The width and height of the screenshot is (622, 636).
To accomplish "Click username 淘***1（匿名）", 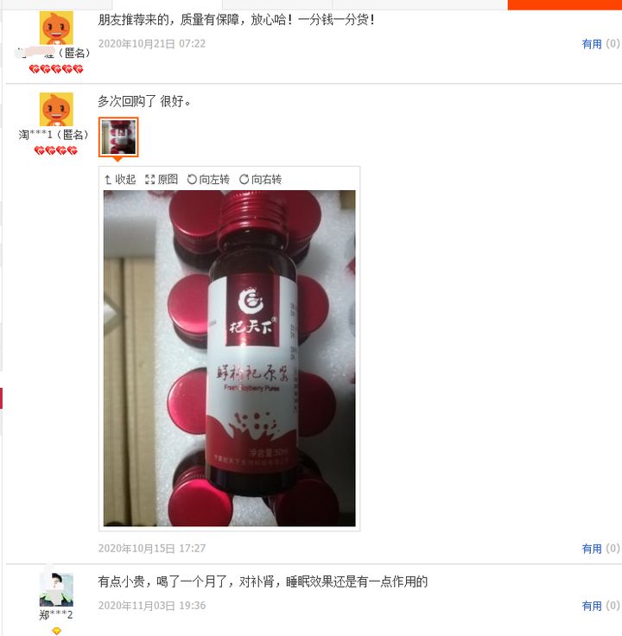I will click(54, 135).
